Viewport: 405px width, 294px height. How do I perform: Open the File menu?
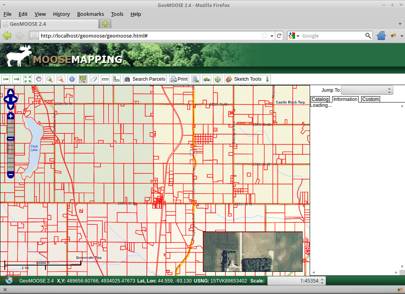pyautogui.click(x=8, y=14)
